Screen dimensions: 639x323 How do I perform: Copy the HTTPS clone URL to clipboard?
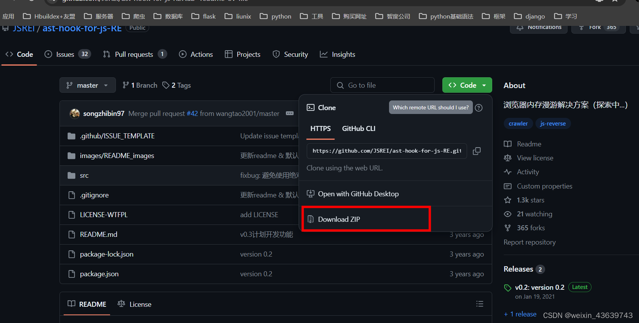(x=477, y=151)
